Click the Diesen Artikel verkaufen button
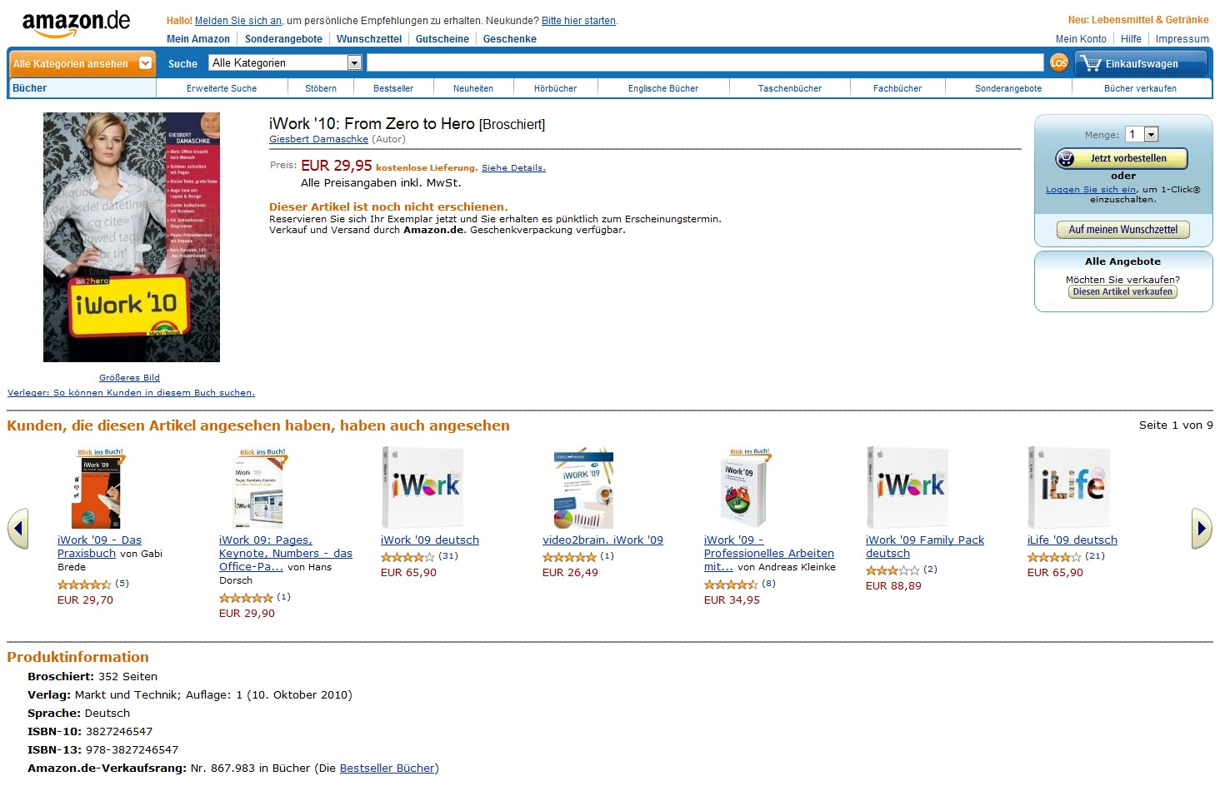1220x786 pixels. pyautogui.click(x=1122, y=292)
